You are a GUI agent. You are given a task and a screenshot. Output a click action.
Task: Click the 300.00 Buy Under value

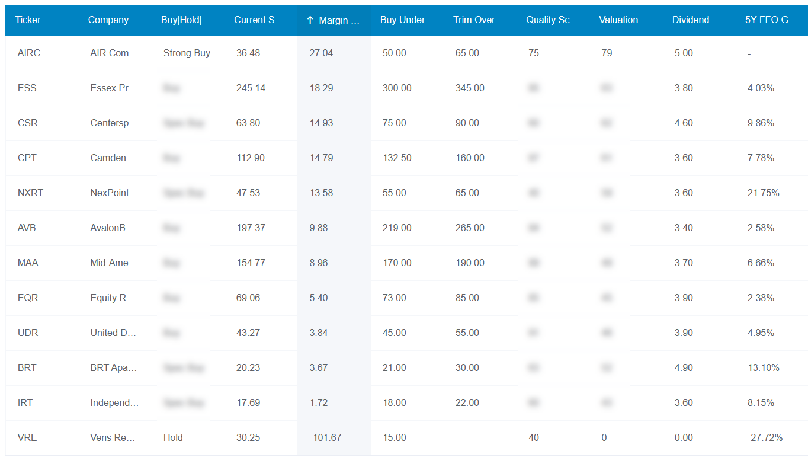click(x=397, y=88)
